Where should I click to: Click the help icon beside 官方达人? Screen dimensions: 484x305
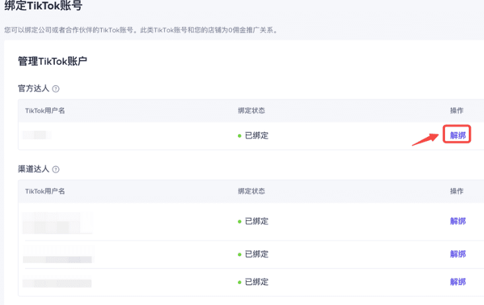click(56, 89)
